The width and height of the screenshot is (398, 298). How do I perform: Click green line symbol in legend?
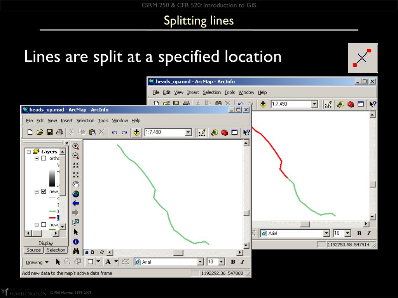pos(52,211)
